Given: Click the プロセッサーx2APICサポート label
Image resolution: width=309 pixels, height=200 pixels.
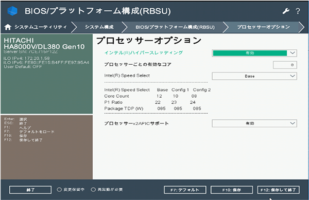Looking at the screenshot, I should click(136, 123).
